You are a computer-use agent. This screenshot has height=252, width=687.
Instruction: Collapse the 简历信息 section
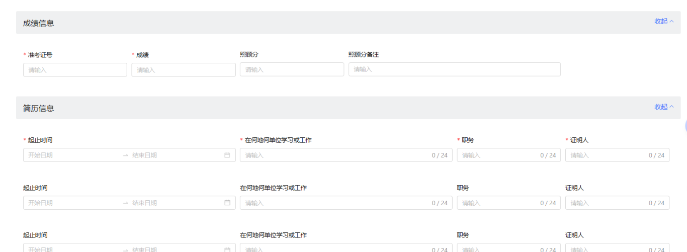click(663, 107)
